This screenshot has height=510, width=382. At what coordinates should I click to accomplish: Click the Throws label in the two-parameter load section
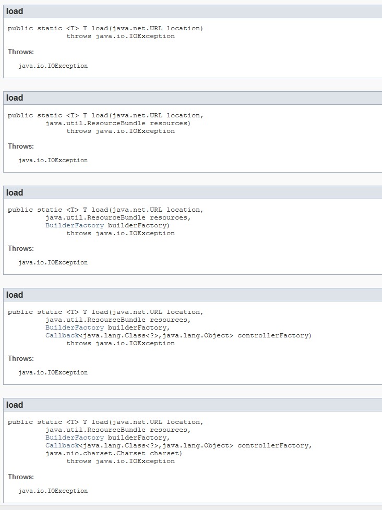pos(21,146)
